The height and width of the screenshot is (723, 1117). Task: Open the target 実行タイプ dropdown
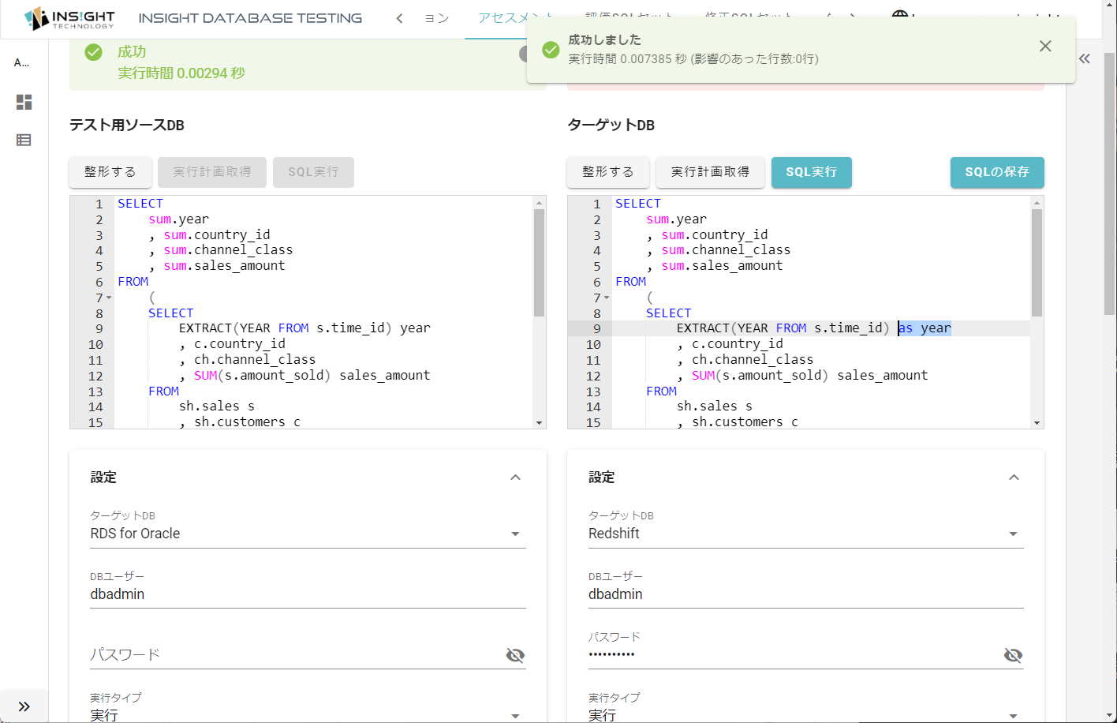point(805,714)
